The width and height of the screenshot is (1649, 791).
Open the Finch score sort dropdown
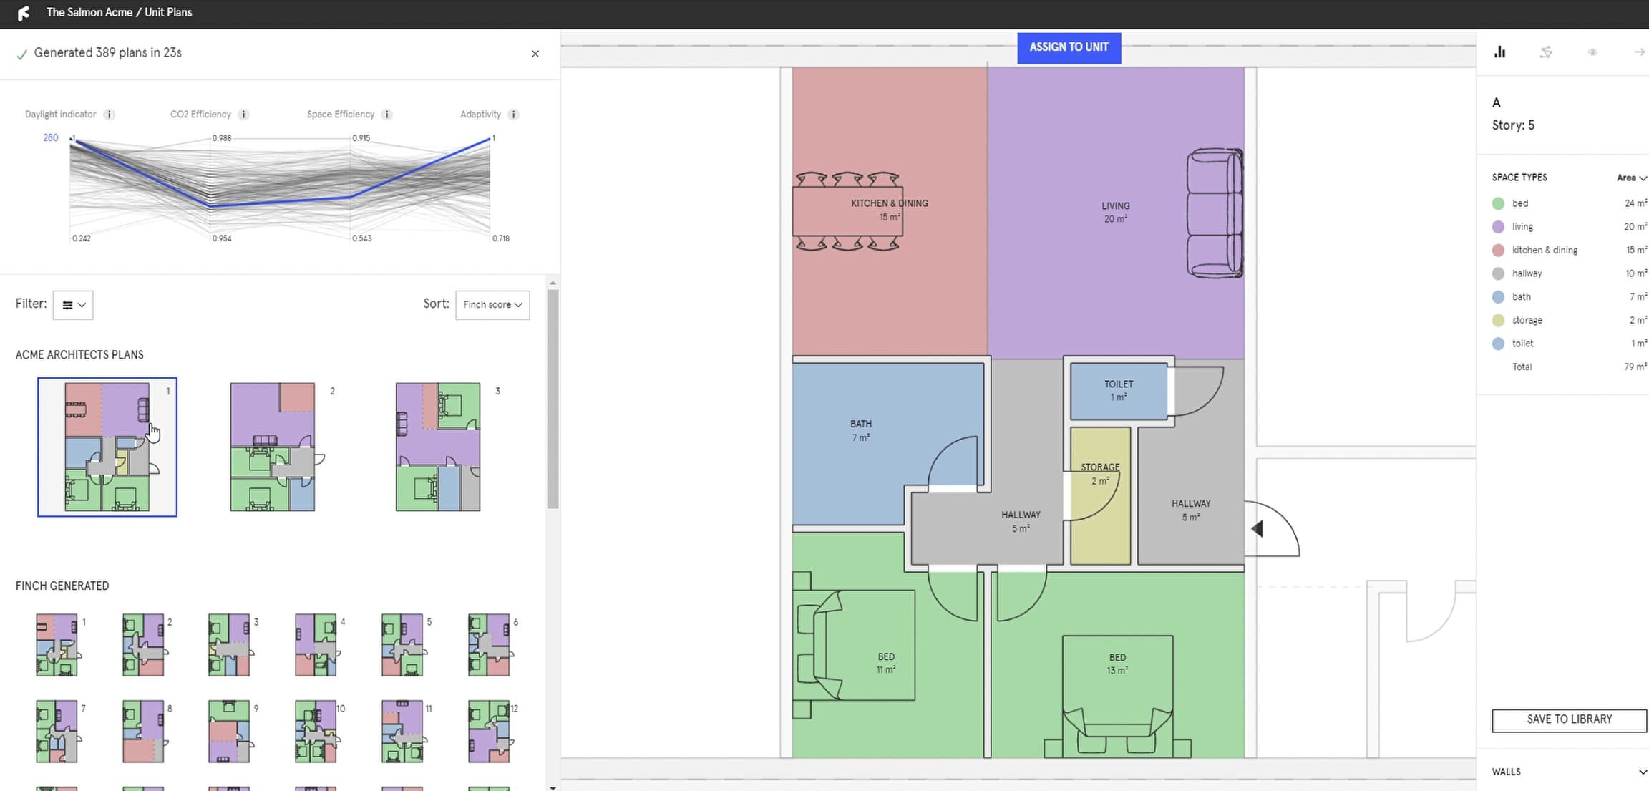(492, 305)
